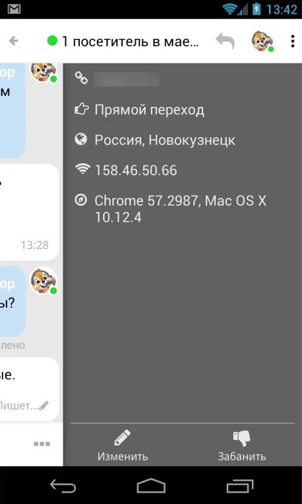The width and height of the screenshot is (302, 504).
Task: Open the three-dot overflow menu
Action: click(292, 41)
